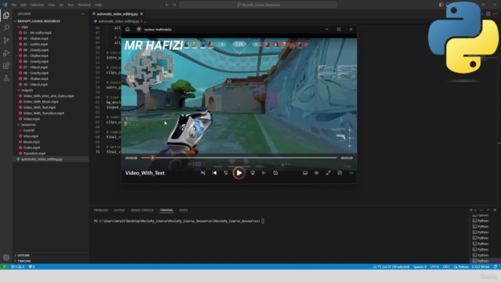Switch to the OUTPUT panel tab

tap(120, 210)
